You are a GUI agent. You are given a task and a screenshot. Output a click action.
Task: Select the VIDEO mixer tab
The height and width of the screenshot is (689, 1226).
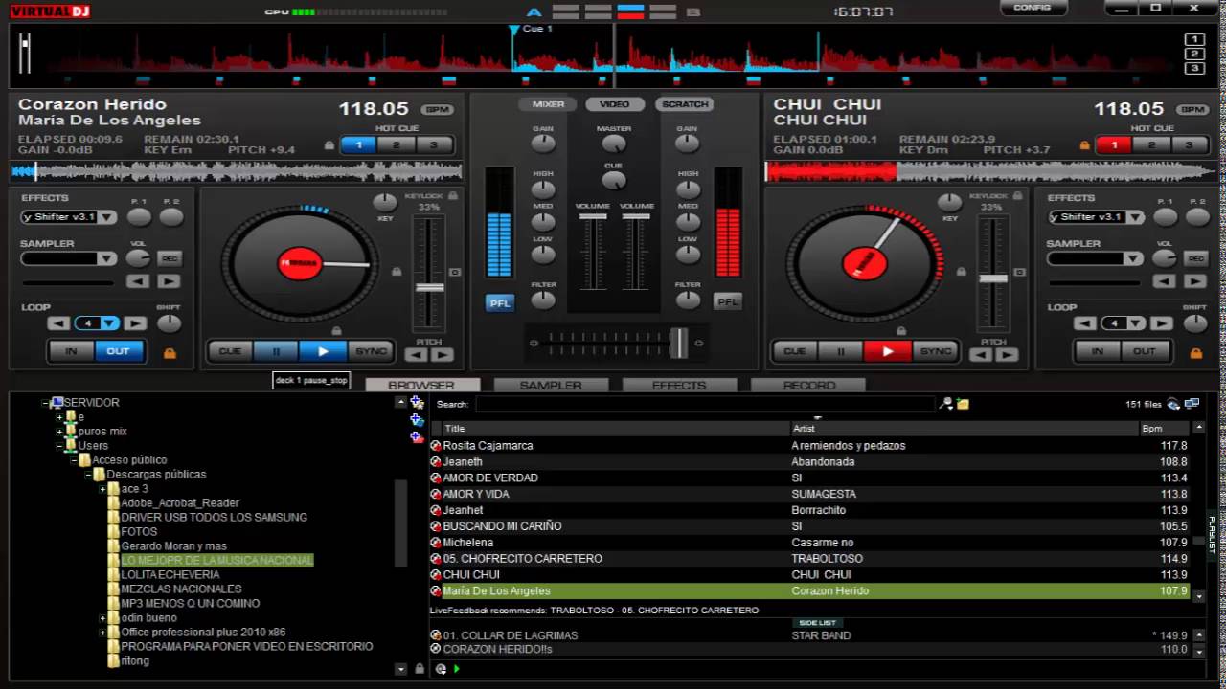(x=615, y=104)
